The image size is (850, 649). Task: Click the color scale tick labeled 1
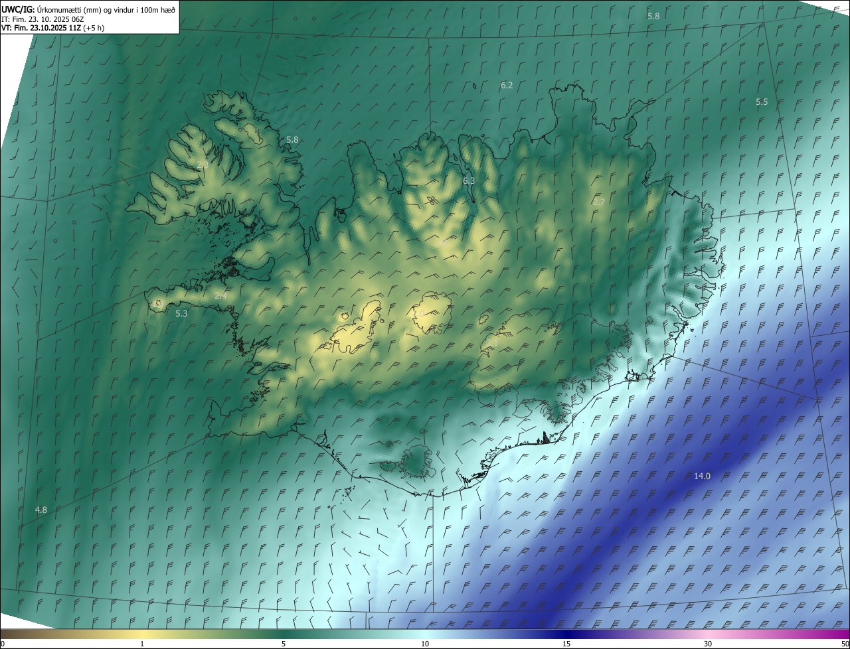pyautogui.click(x=142, y=644)
